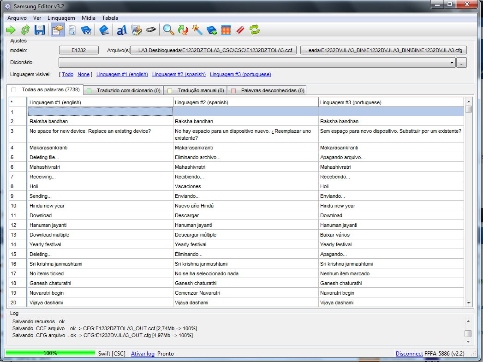
Task: Open search with the magnifying glass icon
Action: [168, 30]
